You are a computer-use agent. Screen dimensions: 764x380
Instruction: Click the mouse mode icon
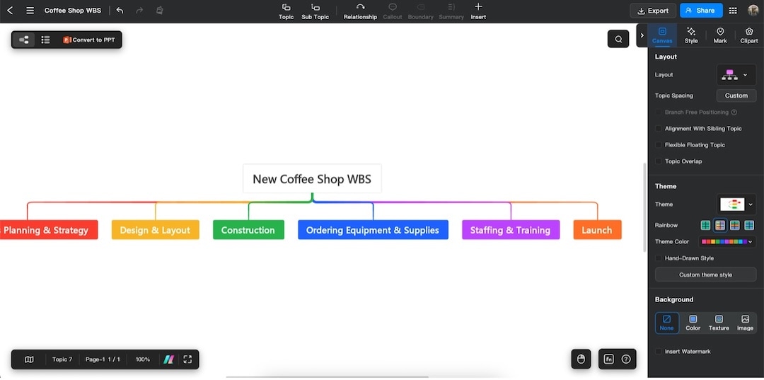[580, 359]
